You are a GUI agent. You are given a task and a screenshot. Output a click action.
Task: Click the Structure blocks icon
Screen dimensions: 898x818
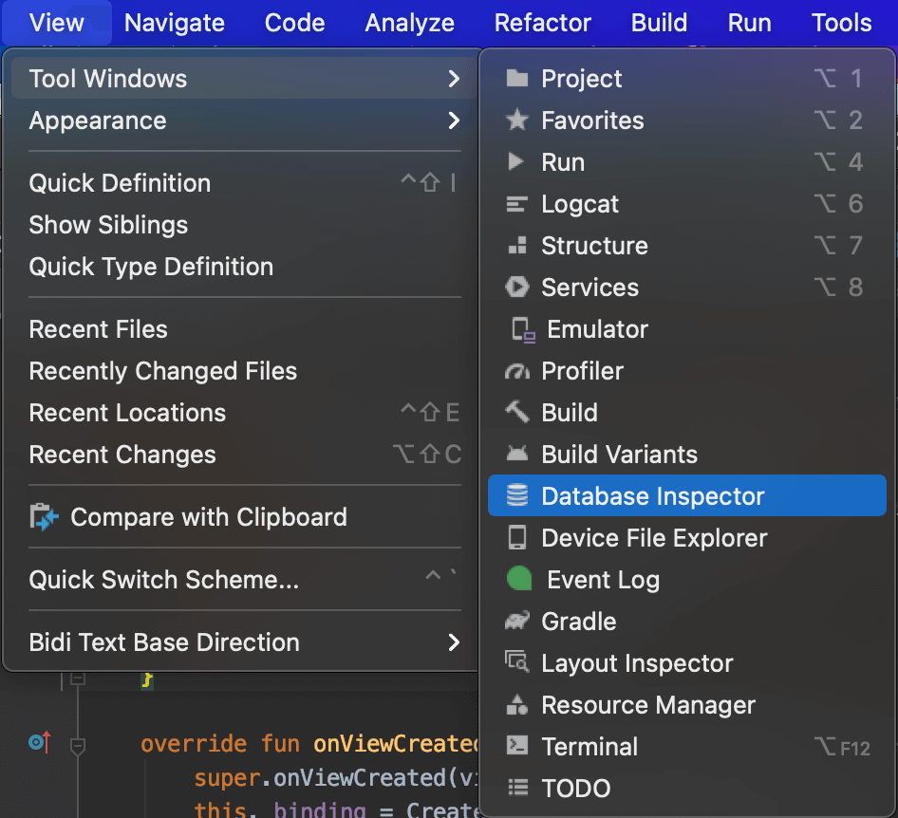[x=517, y=246]
